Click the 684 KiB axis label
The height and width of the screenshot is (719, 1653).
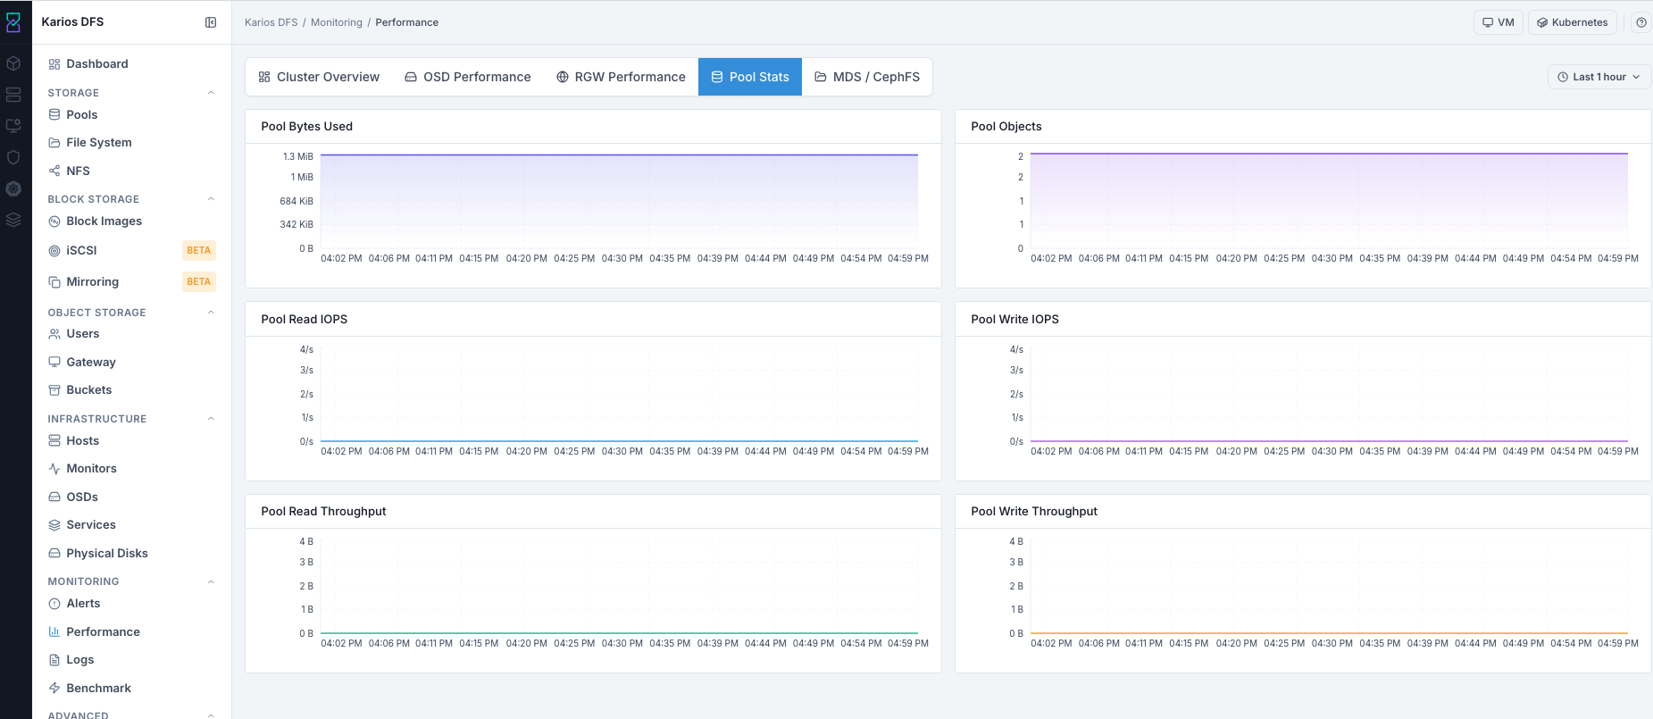296,201
